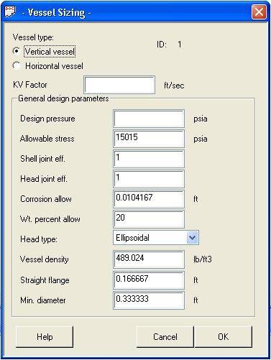Screen dimensions: 271x360
Task: Open Help for vessel sizing
Action: [45, 337]
